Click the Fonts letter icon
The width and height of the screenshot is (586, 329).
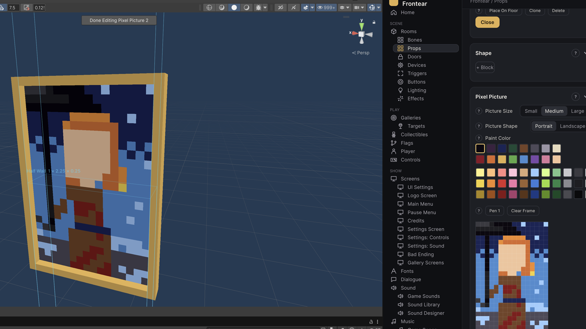coord(394,271)
